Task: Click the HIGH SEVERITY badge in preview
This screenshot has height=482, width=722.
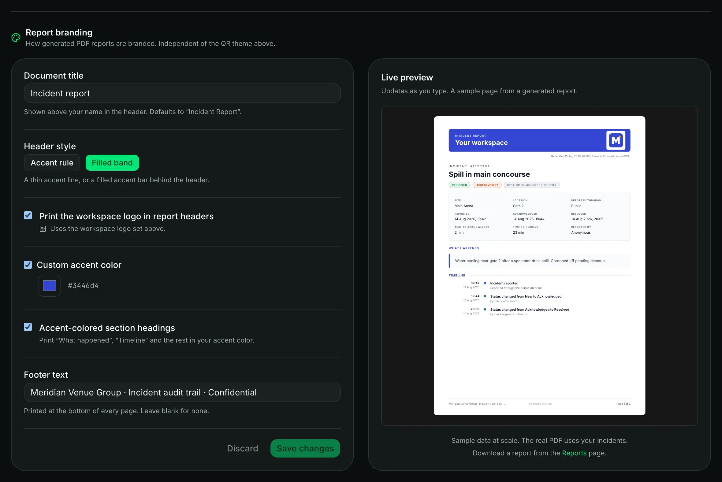Action: [487, 185]
